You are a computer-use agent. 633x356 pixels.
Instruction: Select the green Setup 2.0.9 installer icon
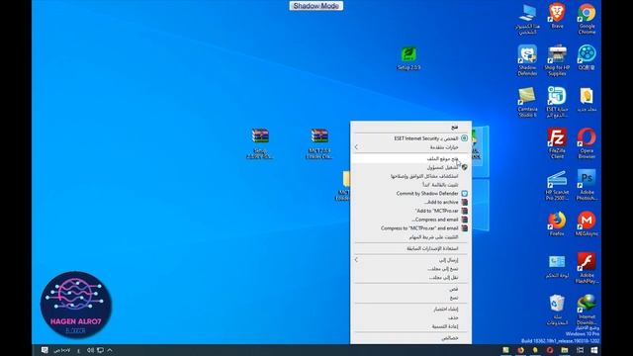coord(408,58)
